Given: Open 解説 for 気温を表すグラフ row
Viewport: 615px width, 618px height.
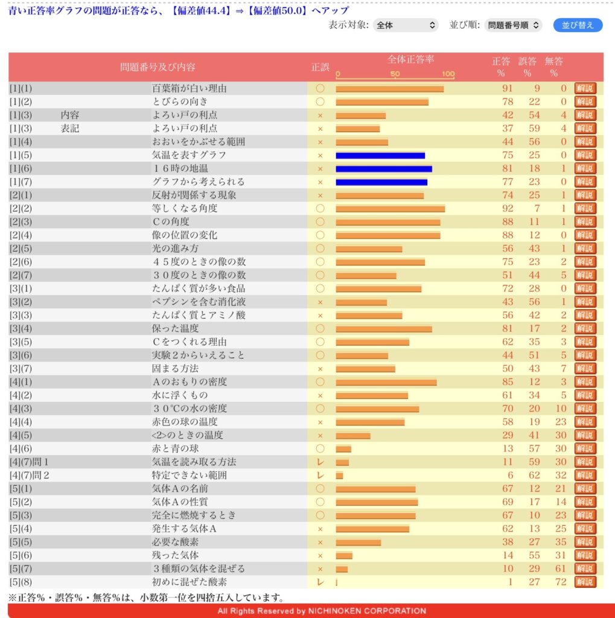Looking at the screenshot, I should click(585, 155).
